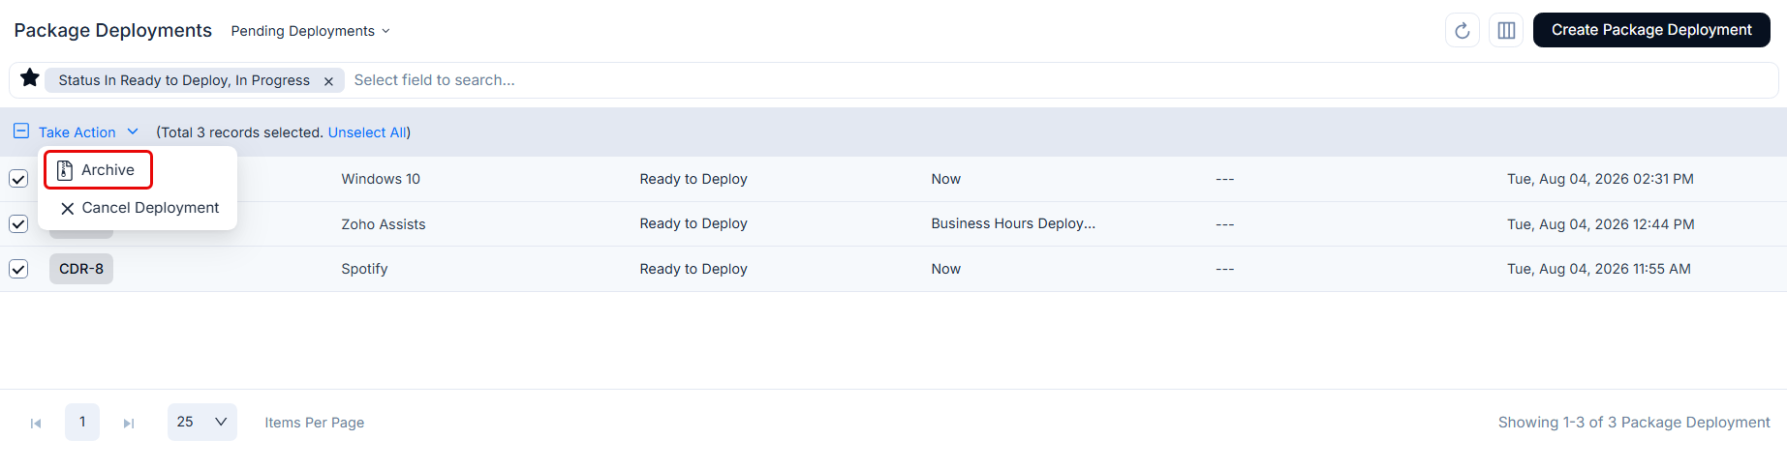Remove the Status filter chip
This screenshot has width=1787, height=469.
[328, 81]
